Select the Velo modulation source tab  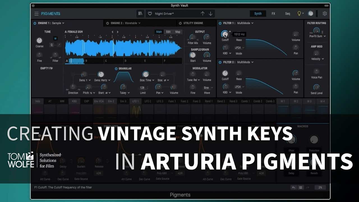[38, 101]
